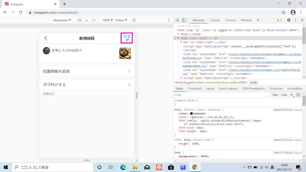306x172 pixels.
Task: Switch to the Elements tab
Action: point(198,20)
